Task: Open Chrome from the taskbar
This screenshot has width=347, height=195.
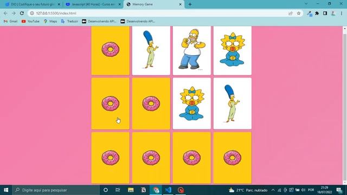Action: [x=156, y=190]
